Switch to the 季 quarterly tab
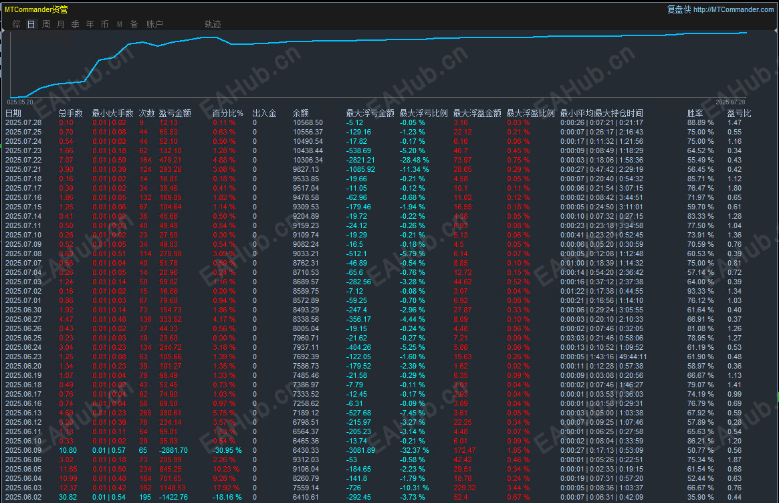The height and width of the screenshot is (503, 779). [x=75, y=24]
